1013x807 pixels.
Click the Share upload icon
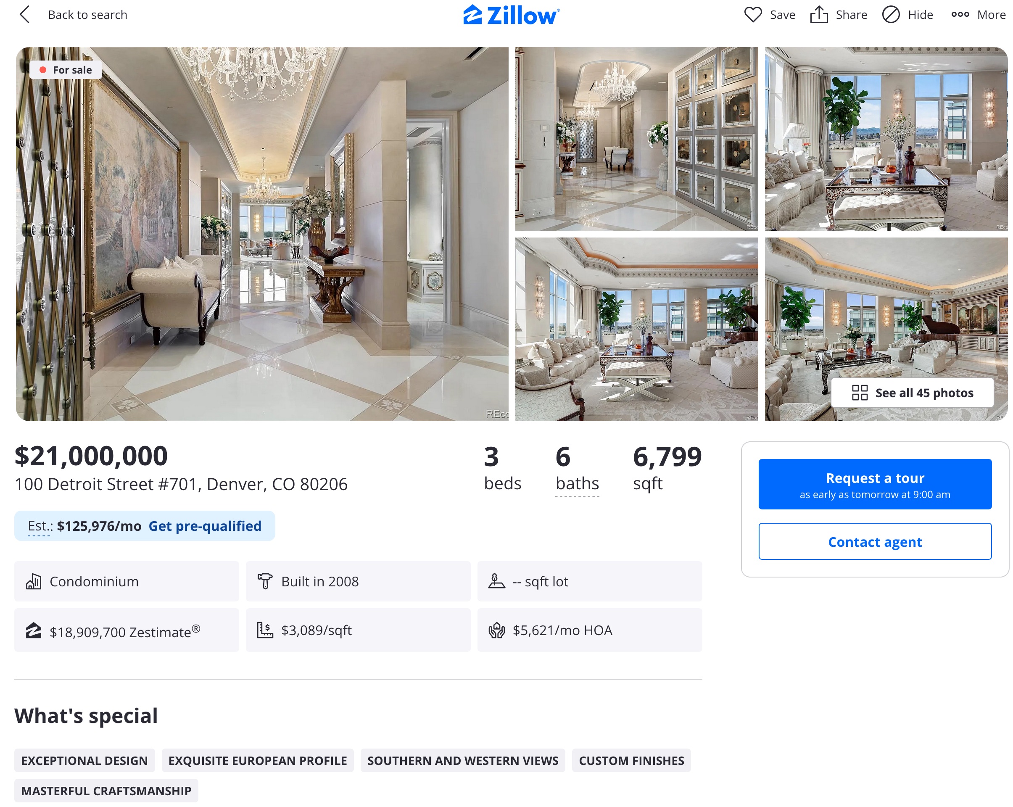tap(819, 15)
